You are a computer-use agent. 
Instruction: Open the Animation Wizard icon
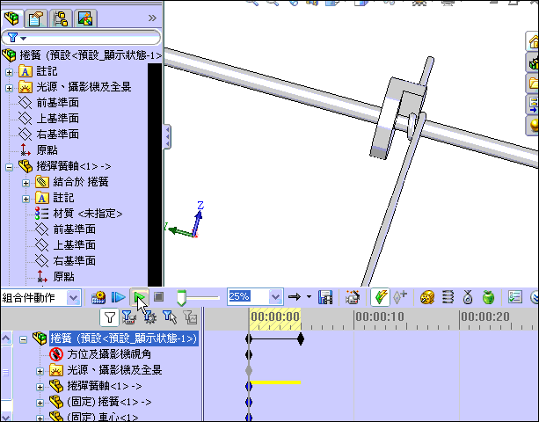(353, 298)
